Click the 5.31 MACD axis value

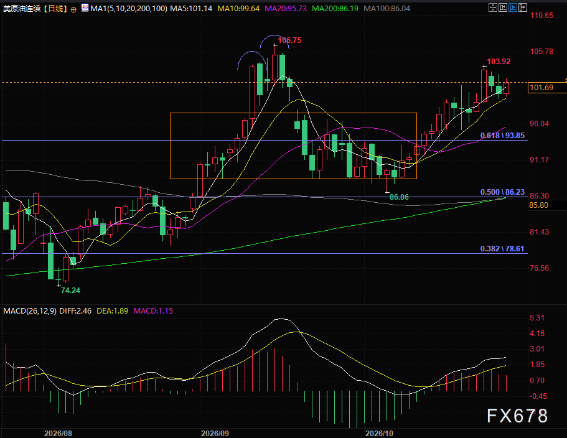coord(537,318)
